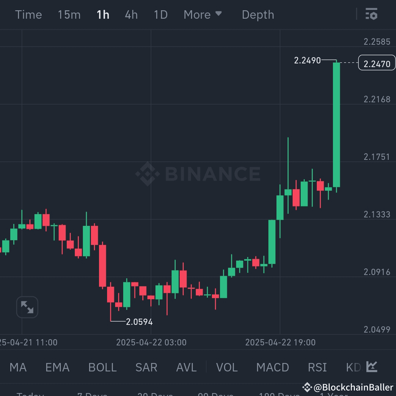Open the AVL indicator selector
396x396 pixels.
pos(186,367)
